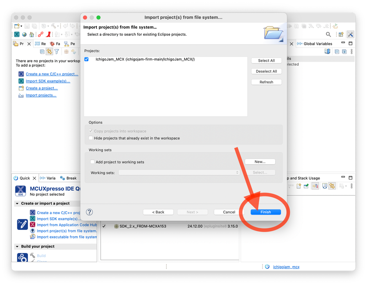Click the Open Perspective toolbar icon
Screen dimensions: 367x285
[x=341, y=35]
